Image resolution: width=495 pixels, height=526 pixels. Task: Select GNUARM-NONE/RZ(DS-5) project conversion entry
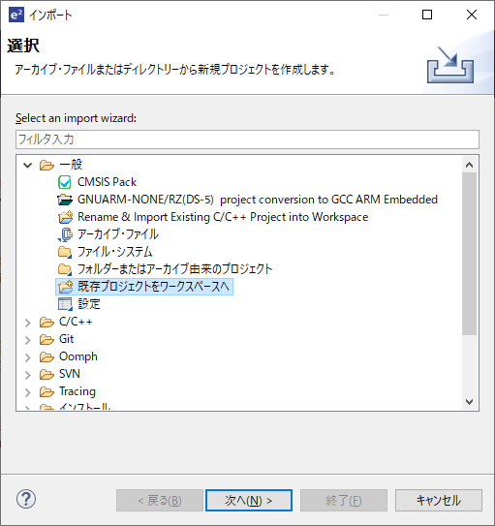tap(258, 200)
